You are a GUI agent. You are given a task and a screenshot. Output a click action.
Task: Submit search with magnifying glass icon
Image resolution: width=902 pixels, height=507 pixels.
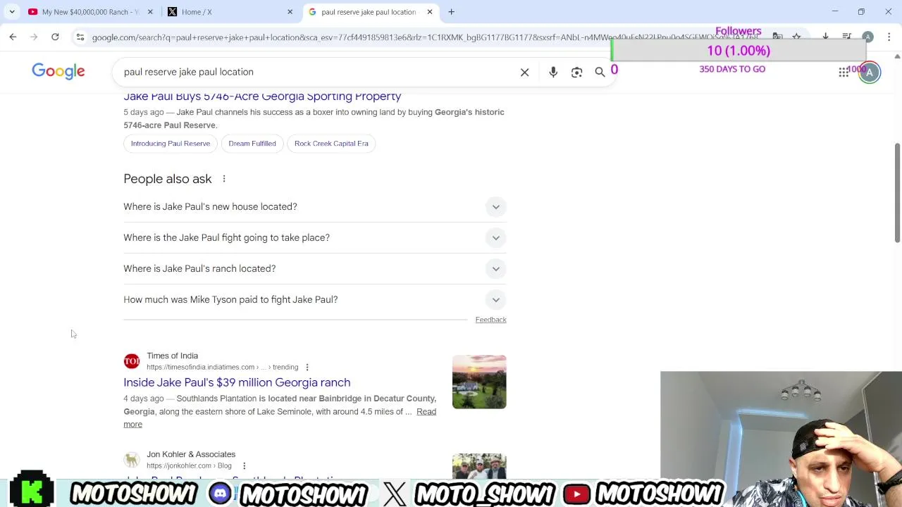(x=600, y=72)
